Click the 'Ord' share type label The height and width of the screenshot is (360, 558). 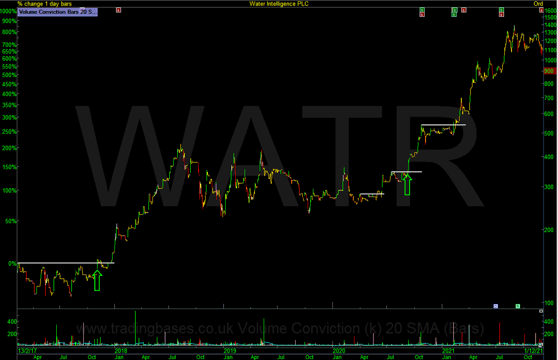(x=538, y=4)
